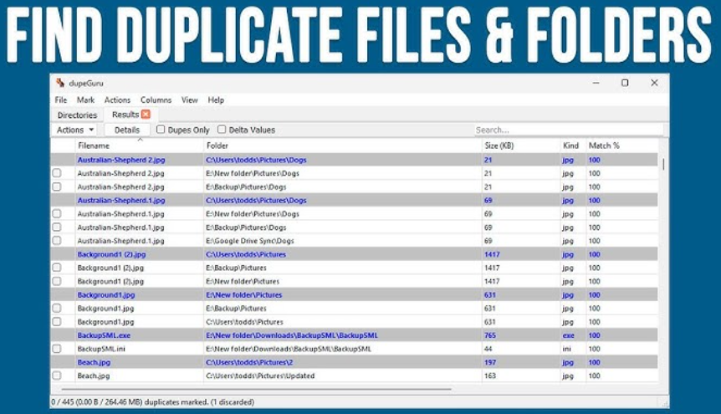This screenshot has width=721, height=414.
Task: Click the ini kind cell
Action: click(x=566, y=349)
